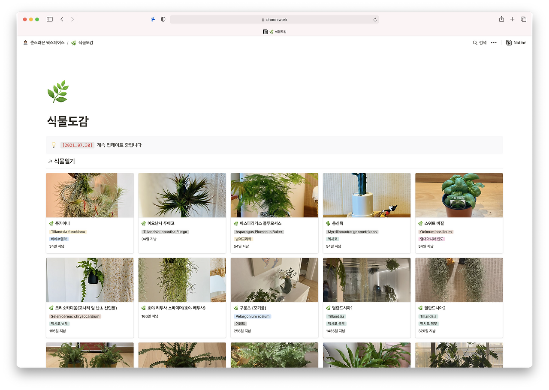549x390 pixels.
Task: Open the 용신목 cactus card photo
Action: (x=367, y=195)
